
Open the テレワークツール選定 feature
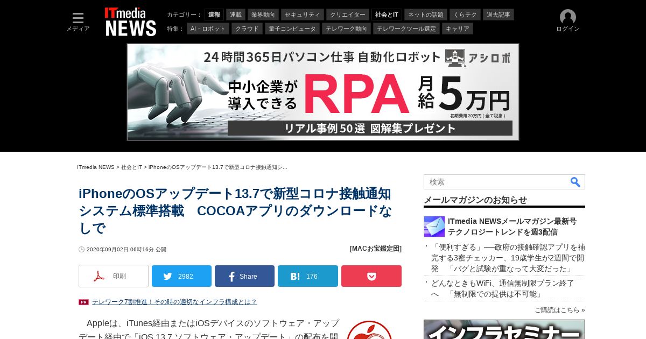point(406,29)
